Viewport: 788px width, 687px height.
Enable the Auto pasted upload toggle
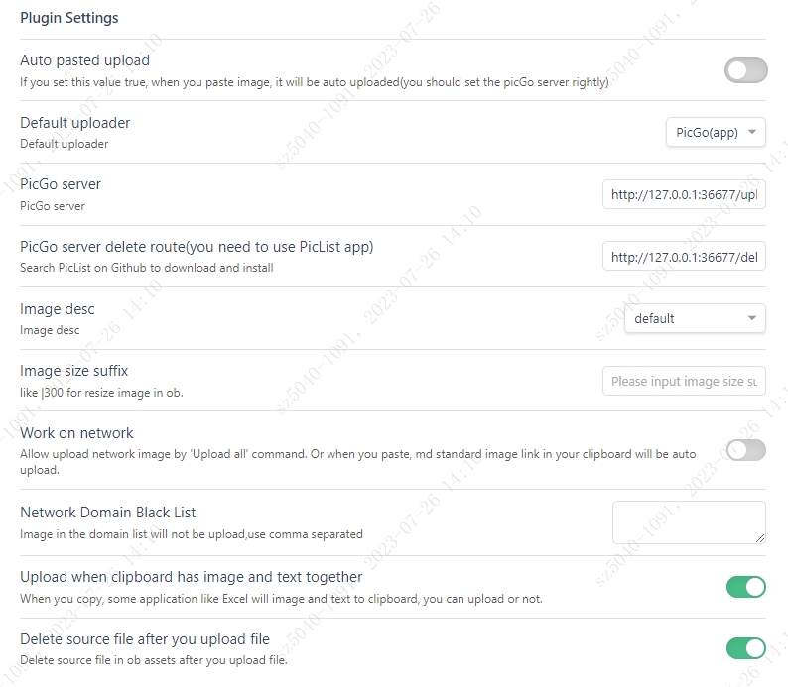pyautogui.click(x=745, y=70)
